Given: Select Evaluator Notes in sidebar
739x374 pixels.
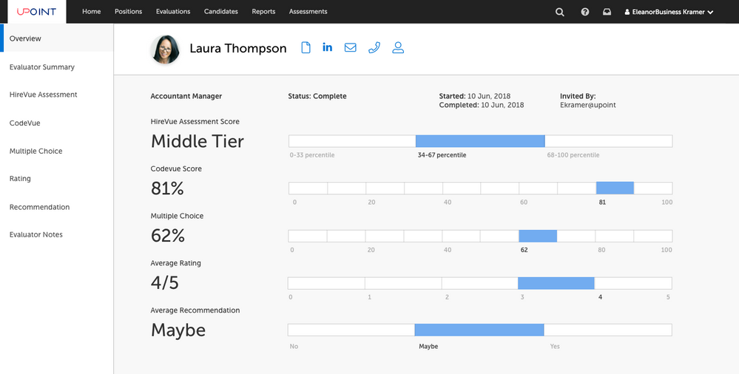Looking at the screenshot, I should click(36, 235).
